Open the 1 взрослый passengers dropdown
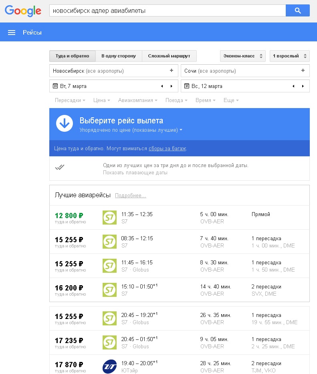The width and height of the screenshot is (317, 374). (289, 56)
